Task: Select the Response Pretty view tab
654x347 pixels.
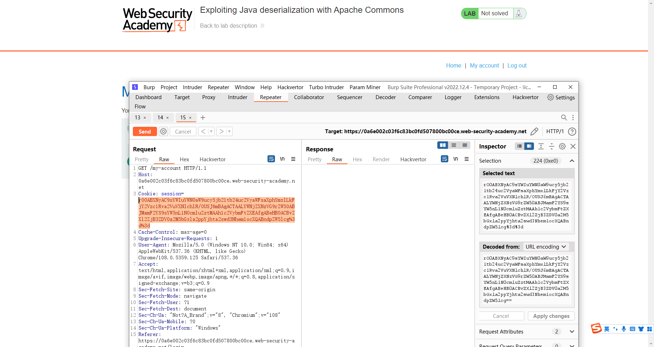Action: tap(314, 159)
